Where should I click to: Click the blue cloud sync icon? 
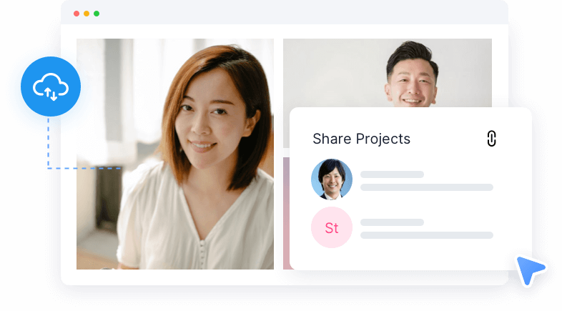coord(51,87)
